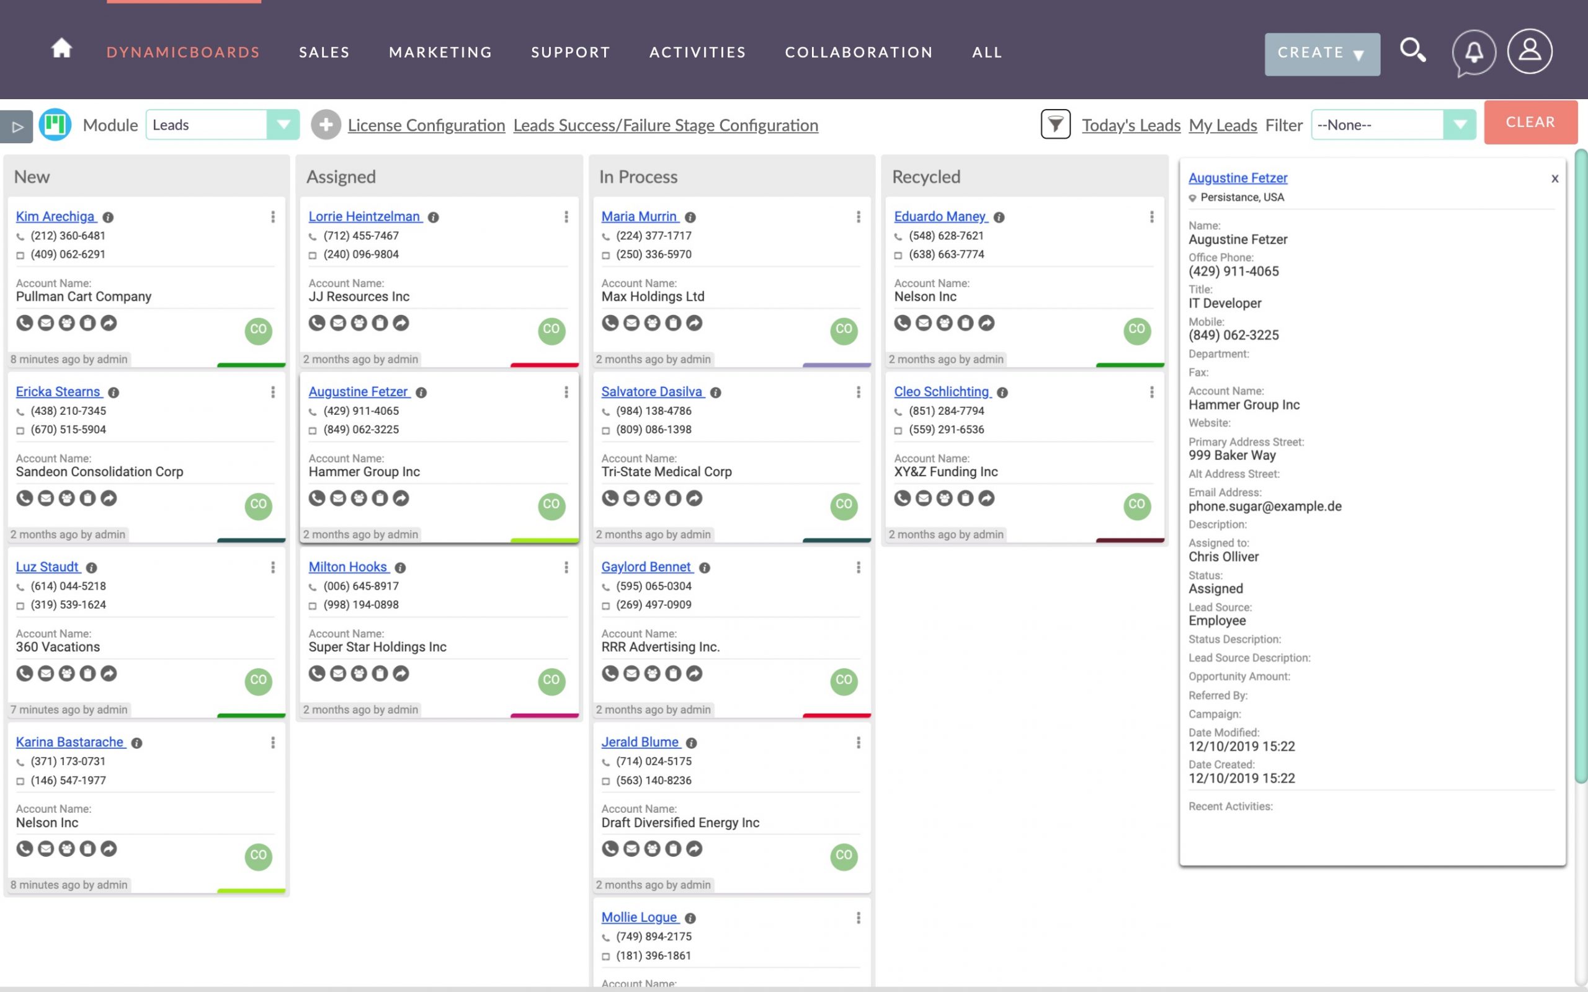Select the SALES menu item
Image resolution: width=1588 pixels, height=992 pixels.
pos(324,51)
